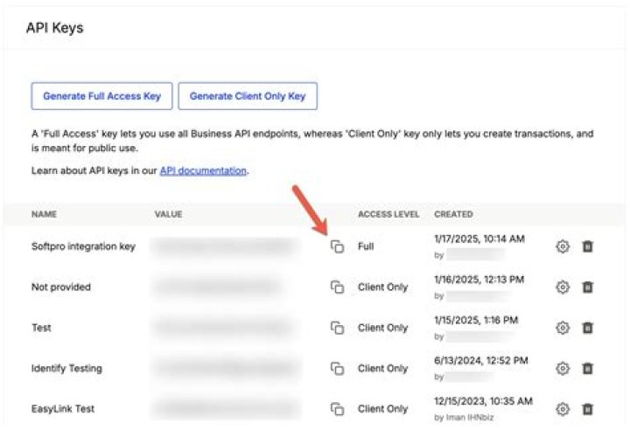Viewport: 630px width, 430px height.
Task: Click the 'API Keys' page heading
Action: pos(54,28)
